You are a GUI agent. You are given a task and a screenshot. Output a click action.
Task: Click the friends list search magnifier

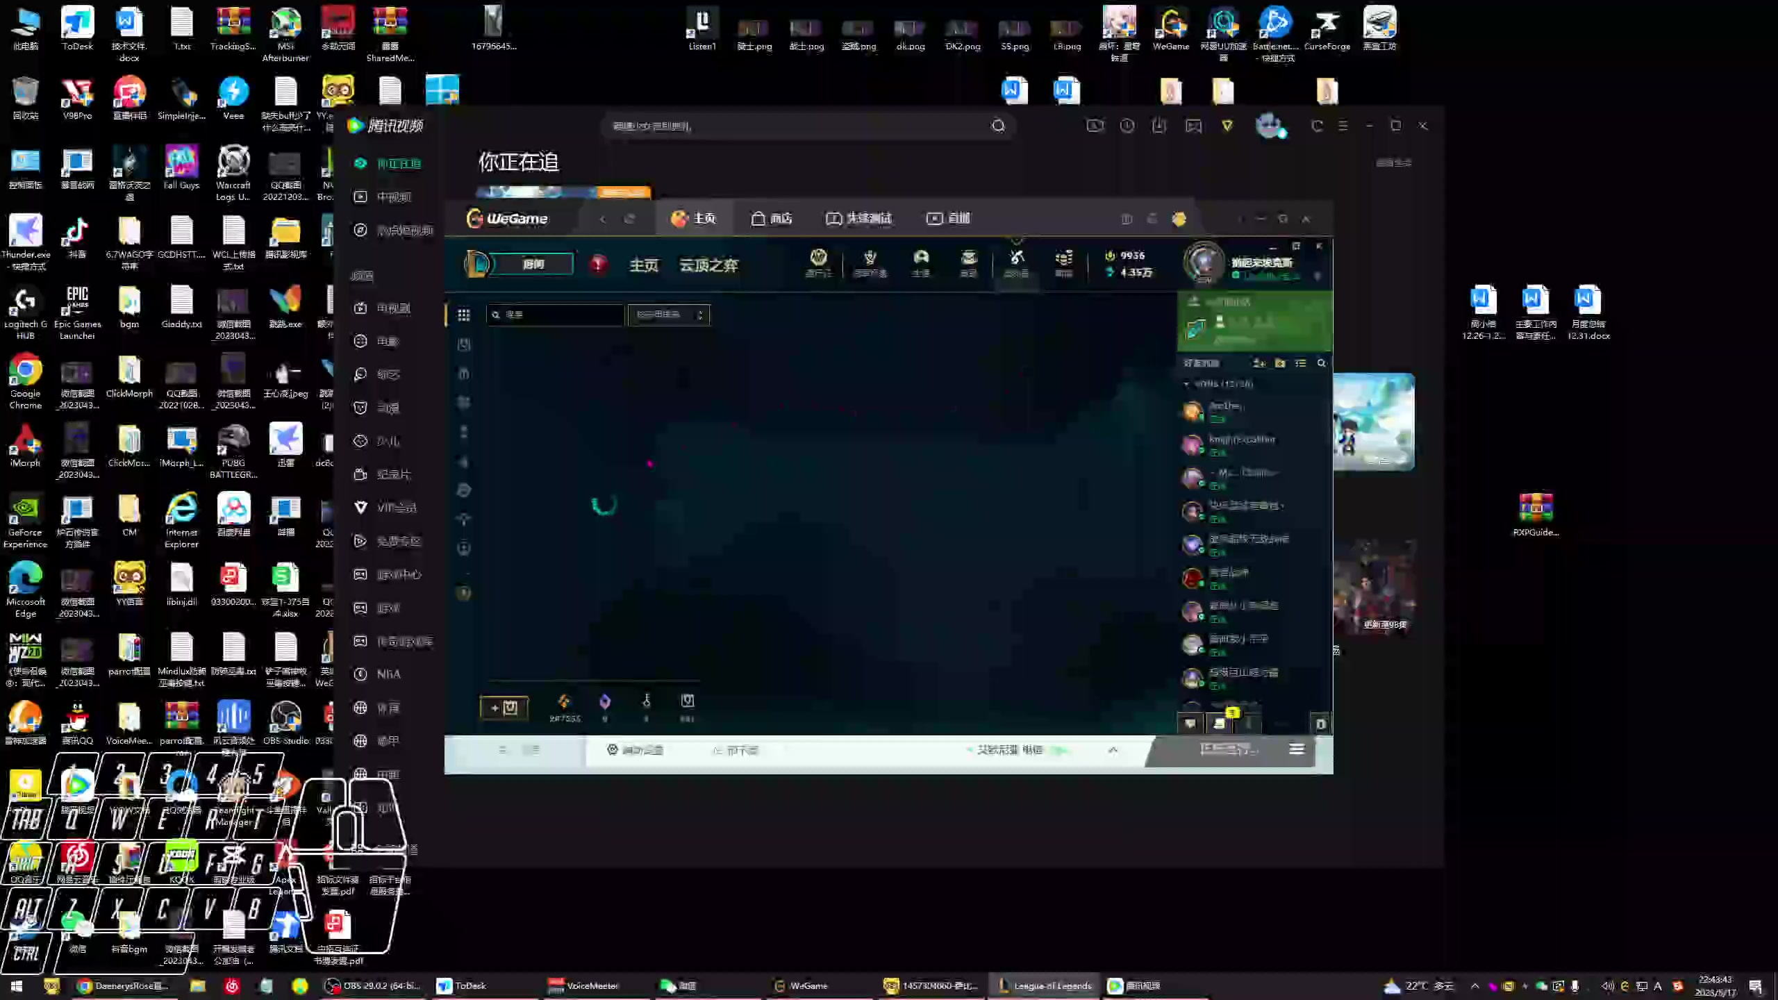[1322, 363]
